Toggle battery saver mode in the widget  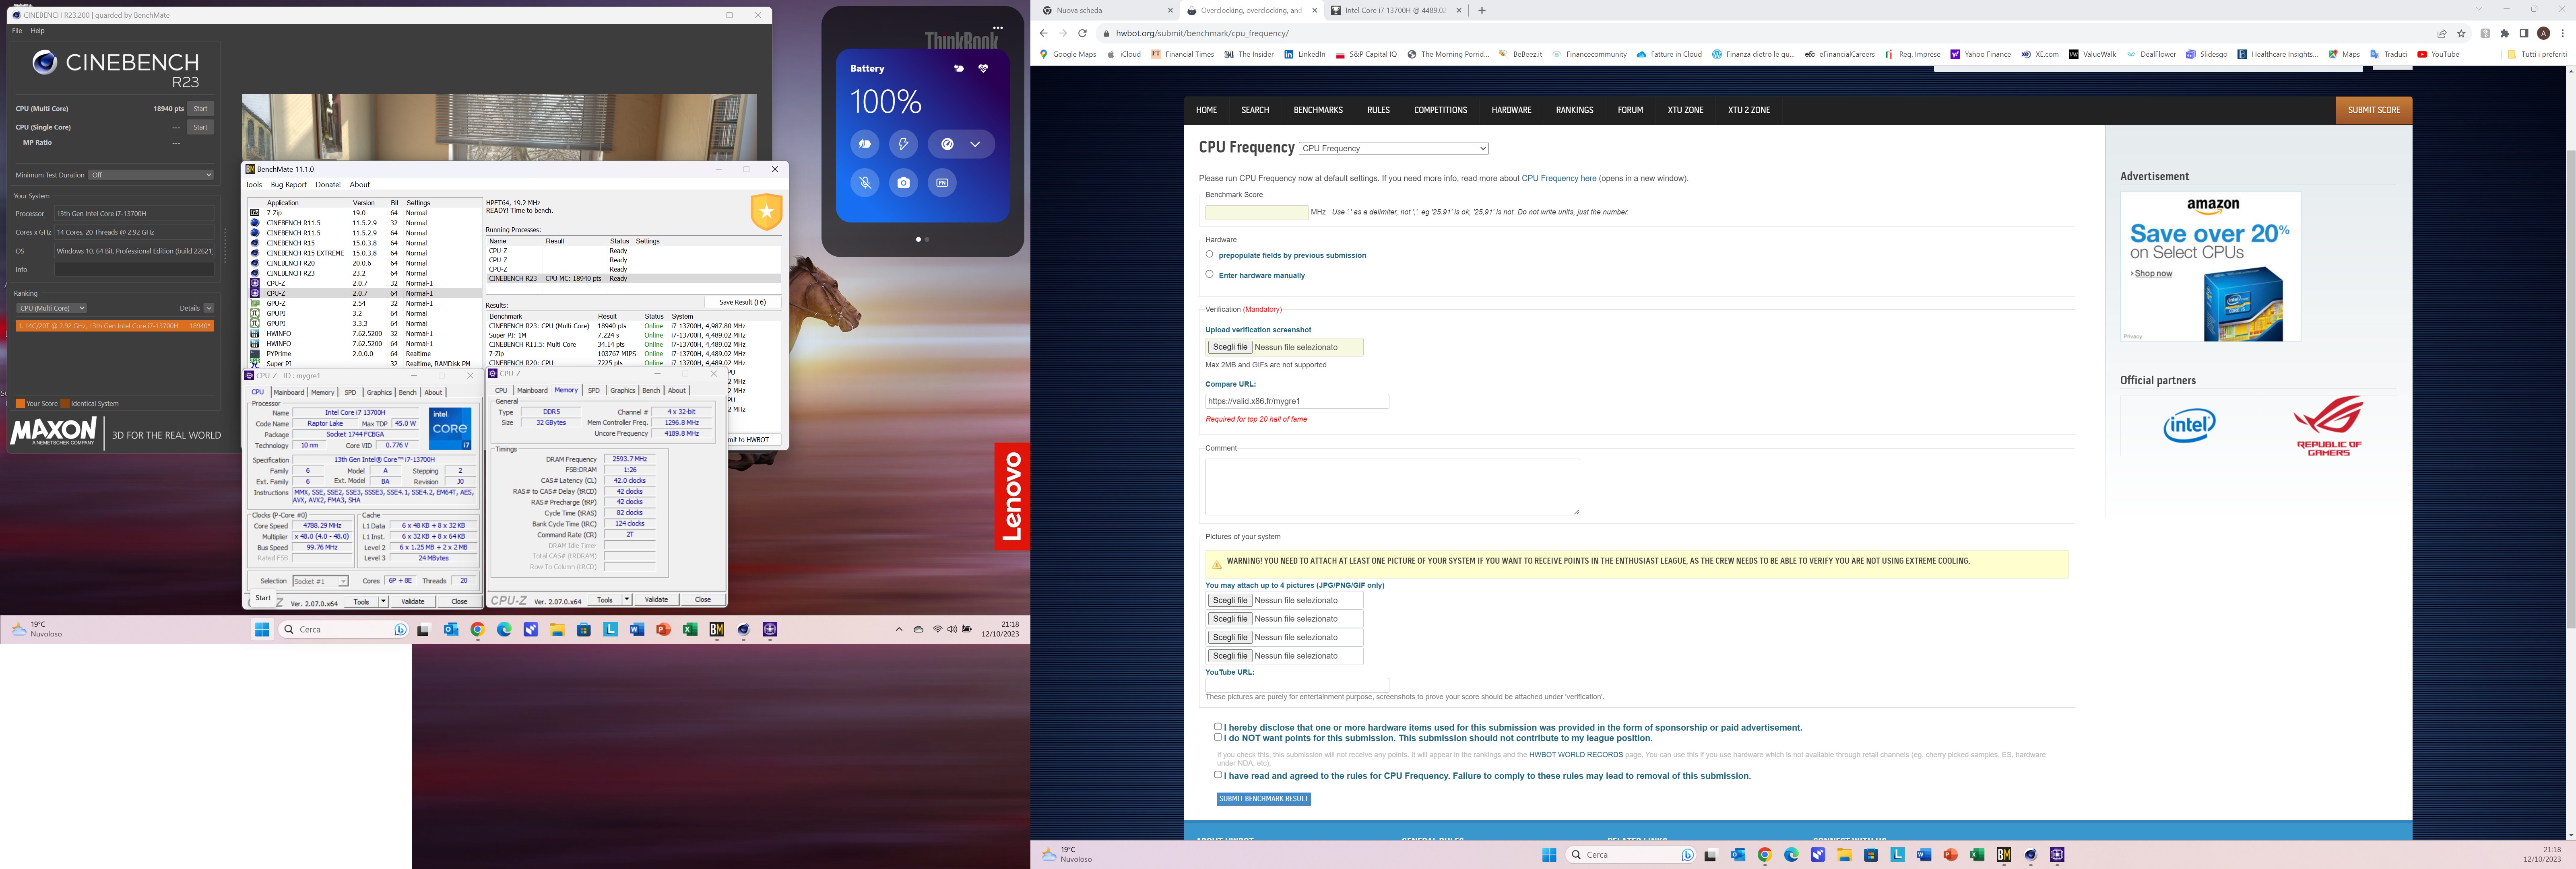865,144
